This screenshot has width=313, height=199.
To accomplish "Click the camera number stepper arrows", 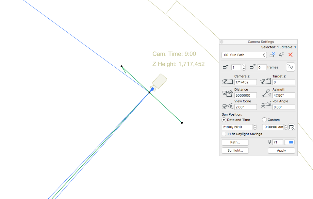I will point(244,67).
